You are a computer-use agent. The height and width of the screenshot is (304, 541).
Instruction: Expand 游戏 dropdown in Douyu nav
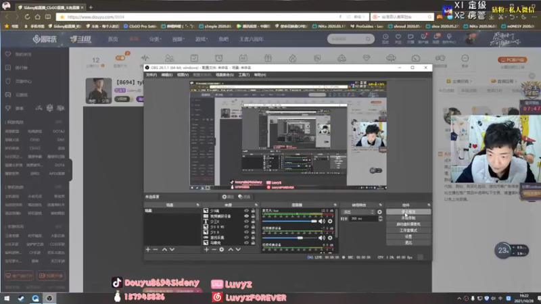(201, 39)
